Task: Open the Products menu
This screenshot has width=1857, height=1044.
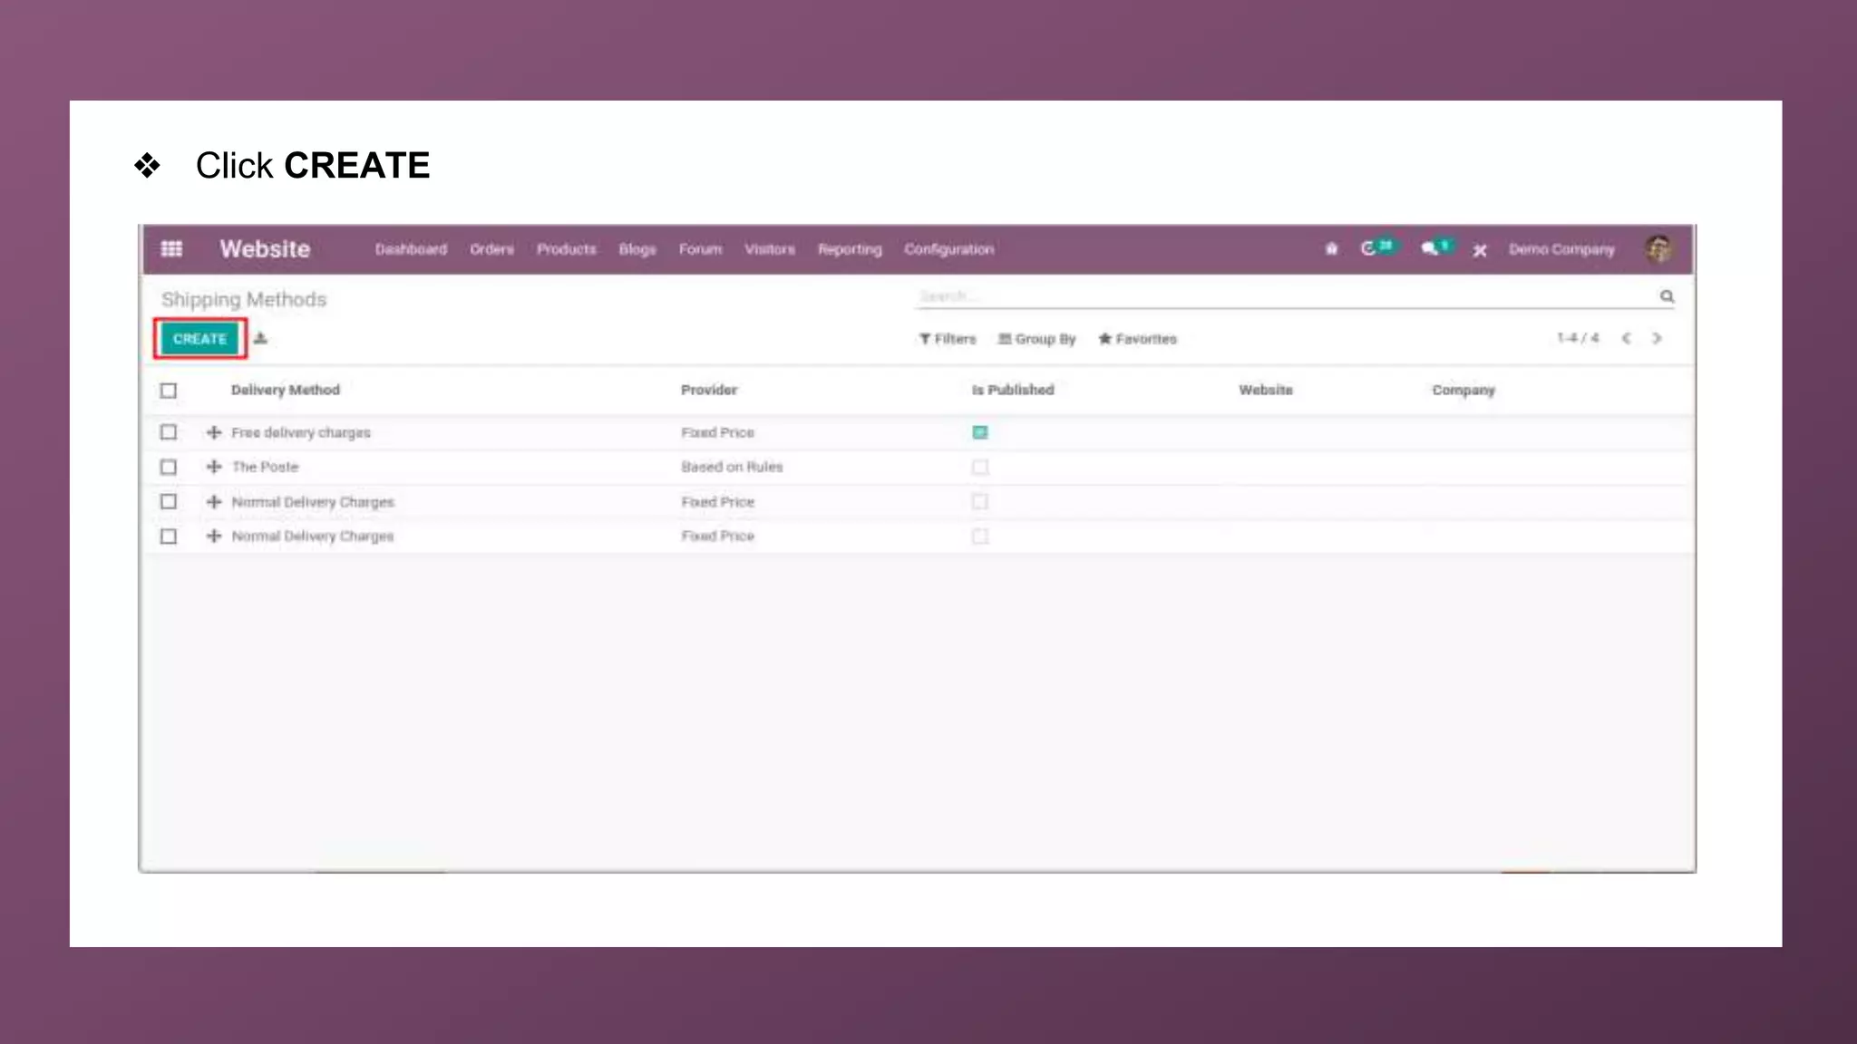Action: (566, 249)
